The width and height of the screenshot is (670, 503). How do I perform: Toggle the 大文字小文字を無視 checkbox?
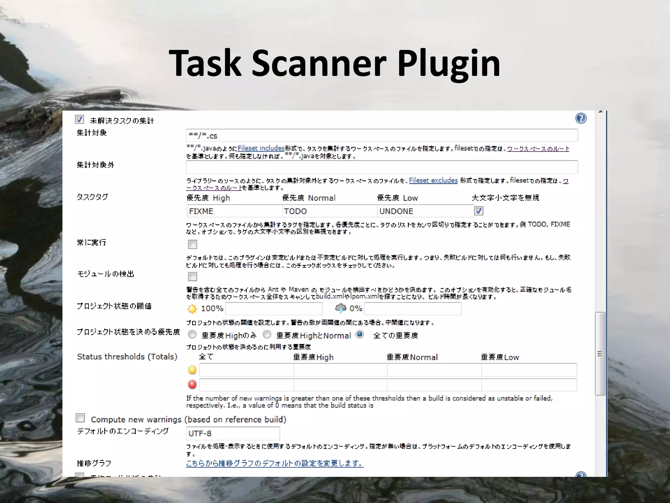pos(479,211)
